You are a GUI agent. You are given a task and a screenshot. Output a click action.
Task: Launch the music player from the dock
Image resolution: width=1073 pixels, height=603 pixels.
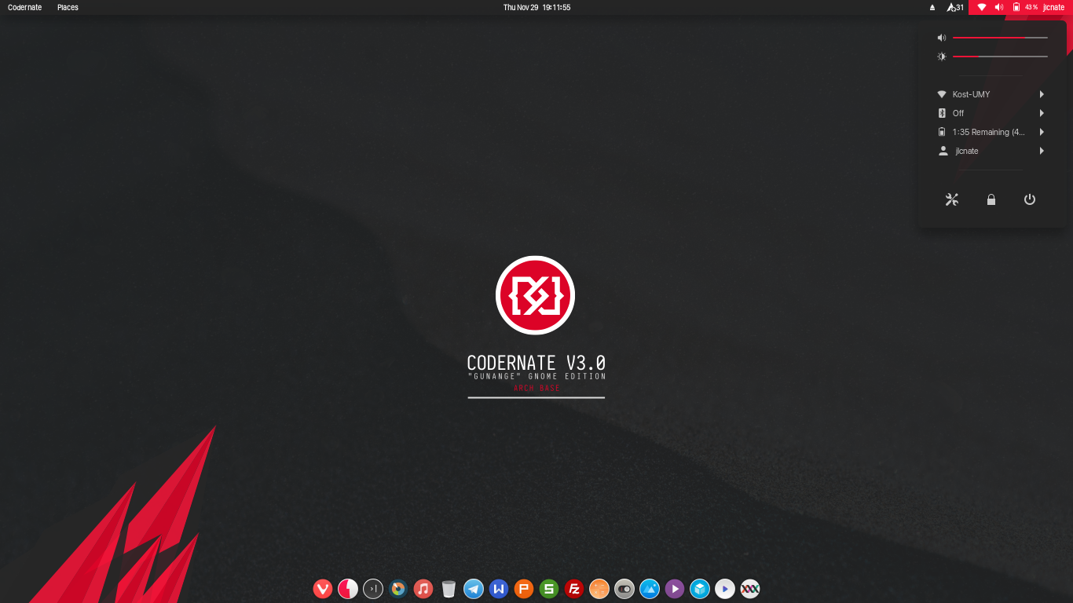point(423,589)
